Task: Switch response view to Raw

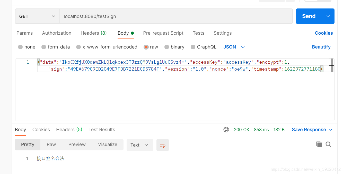Action: pos(51,144)
